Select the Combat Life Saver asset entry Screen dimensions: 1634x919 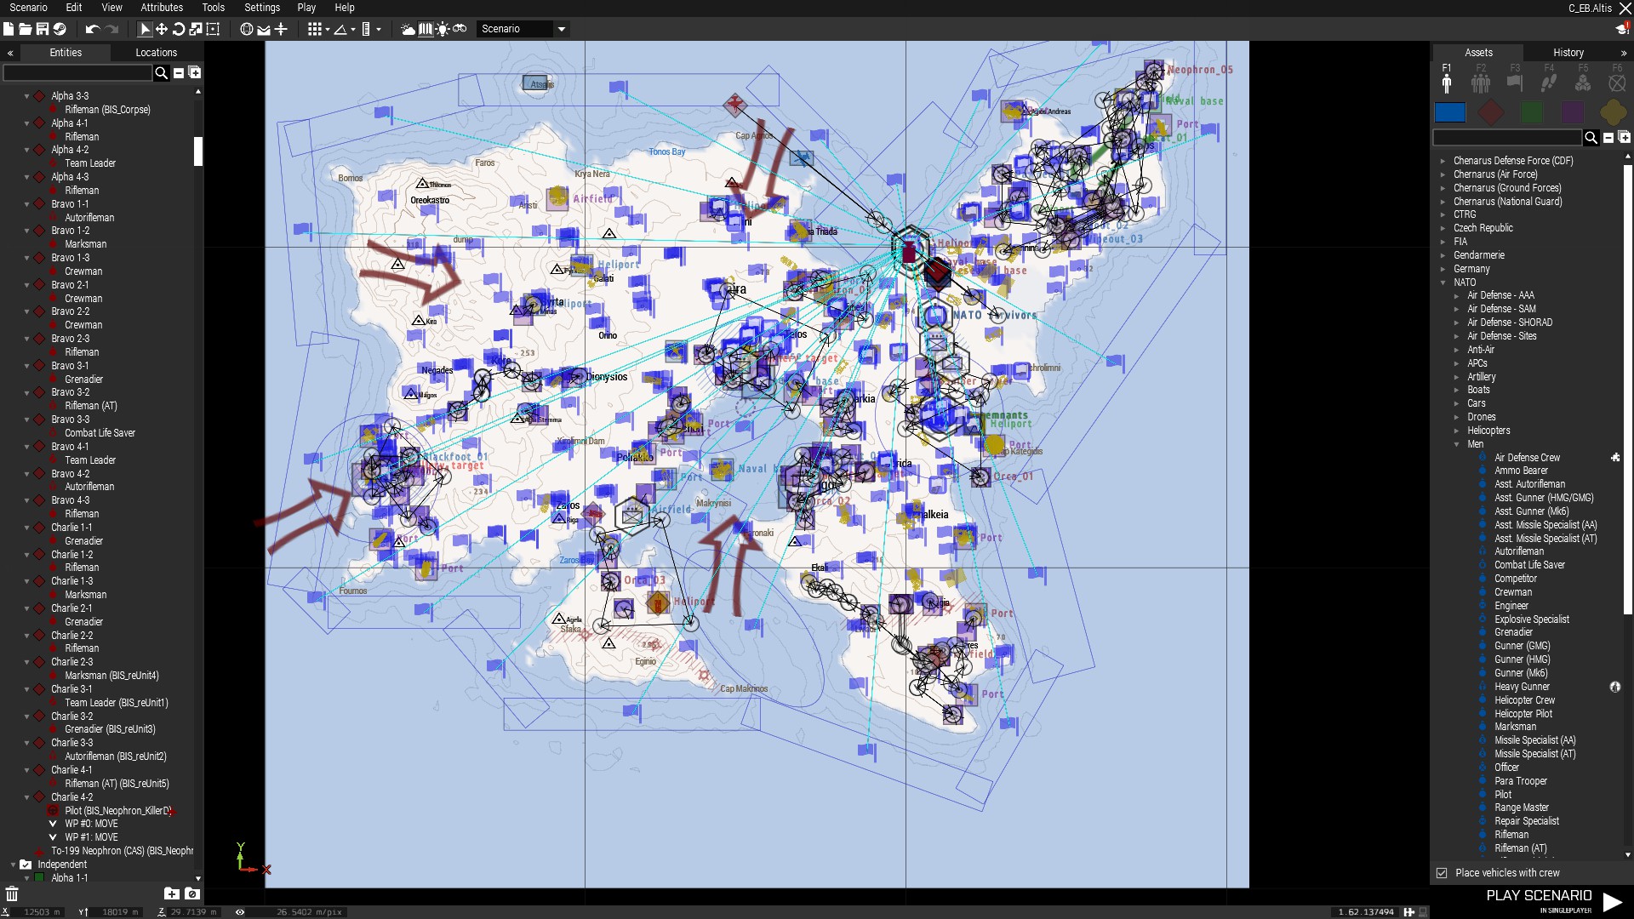[x=1529, y=565]
